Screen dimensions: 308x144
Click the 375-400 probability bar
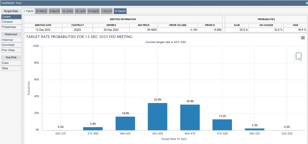93,129
